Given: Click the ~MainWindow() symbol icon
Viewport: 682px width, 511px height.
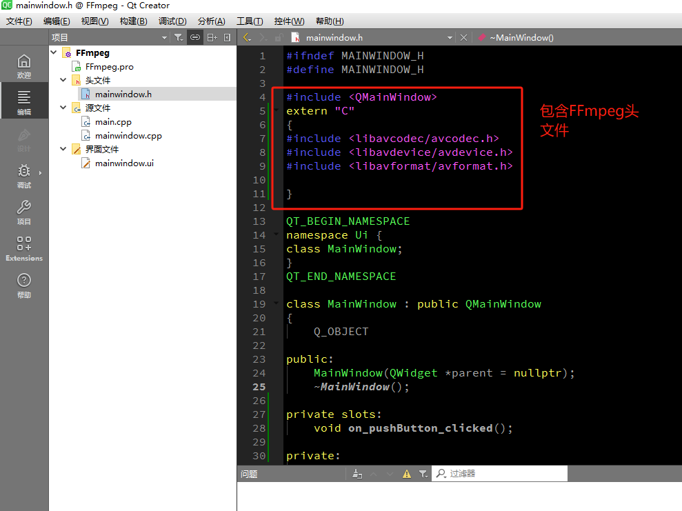Looking at the screenshot, I should point(481,38).
